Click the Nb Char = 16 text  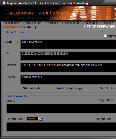tap(31, 88)
